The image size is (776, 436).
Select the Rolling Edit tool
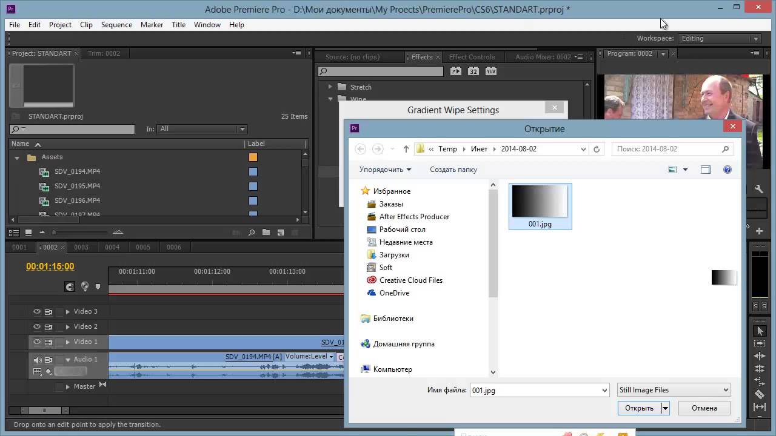pyautogui.click(x=759, y=369)
